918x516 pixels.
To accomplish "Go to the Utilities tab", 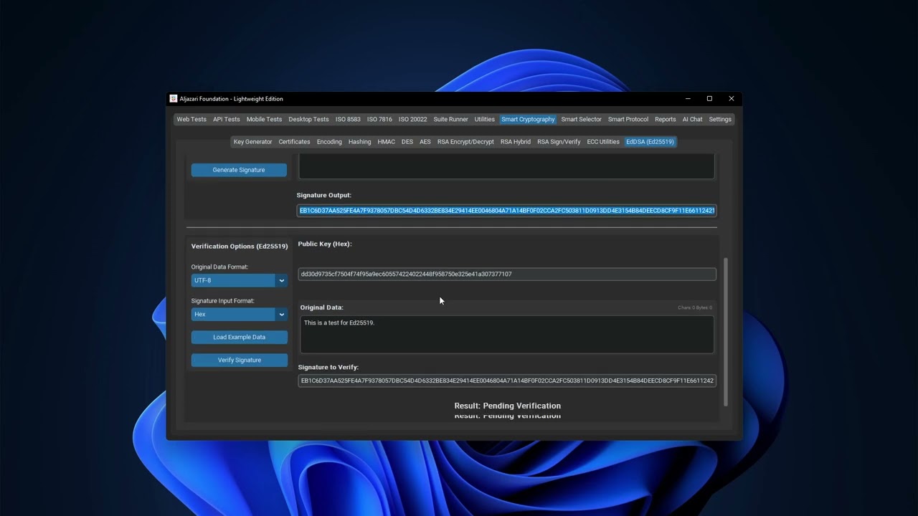I will click(x=485, y=120).
